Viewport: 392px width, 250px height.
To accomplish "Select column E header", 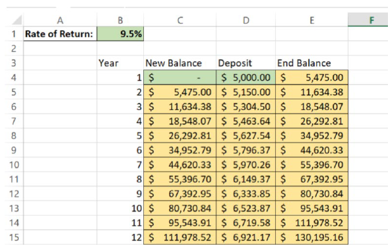I will 312,20.
